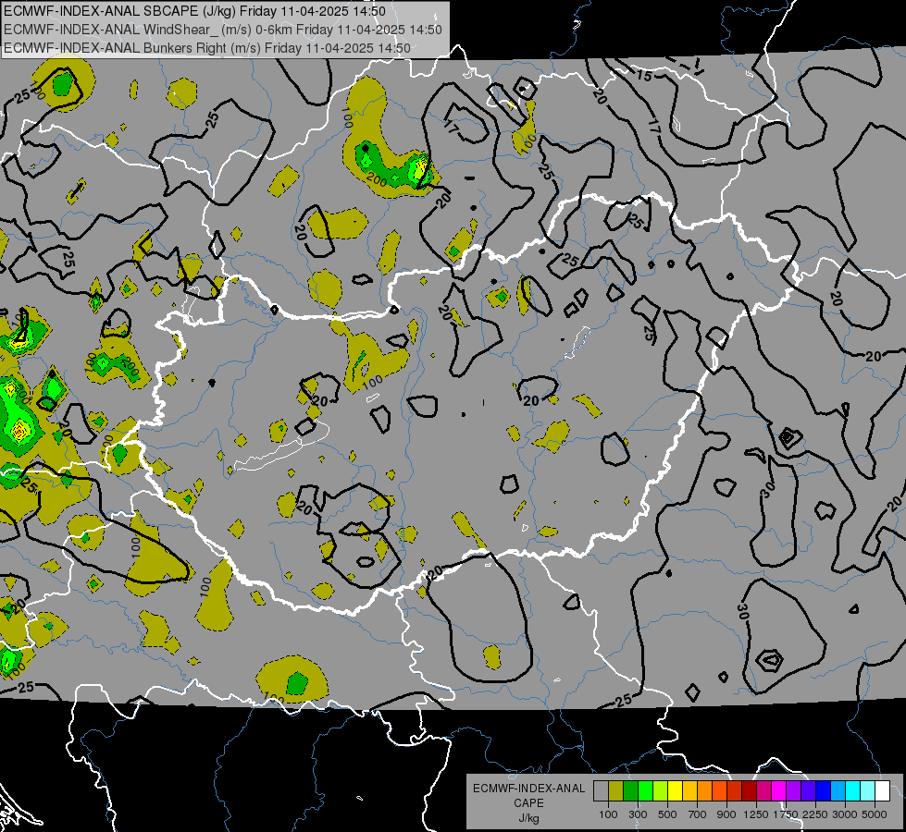Click the 900 tick label under the legend
This screenshot has width=906, height=832.
pos(726,814)
